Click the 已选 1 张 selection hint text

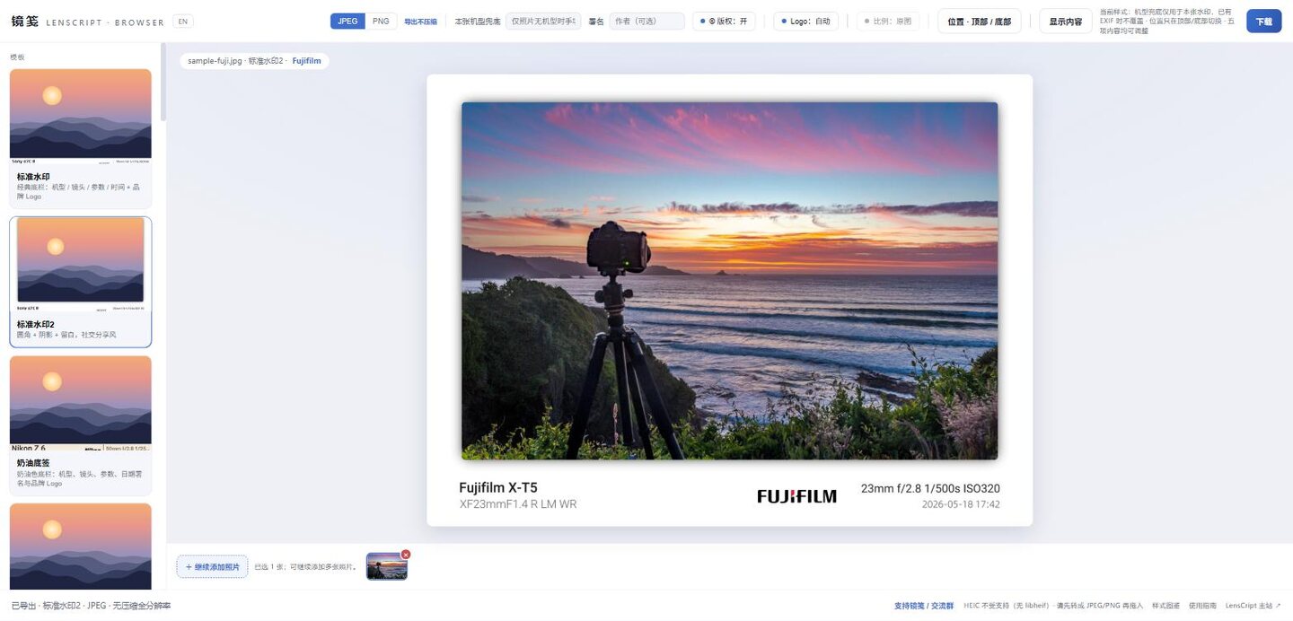point(305,567)
